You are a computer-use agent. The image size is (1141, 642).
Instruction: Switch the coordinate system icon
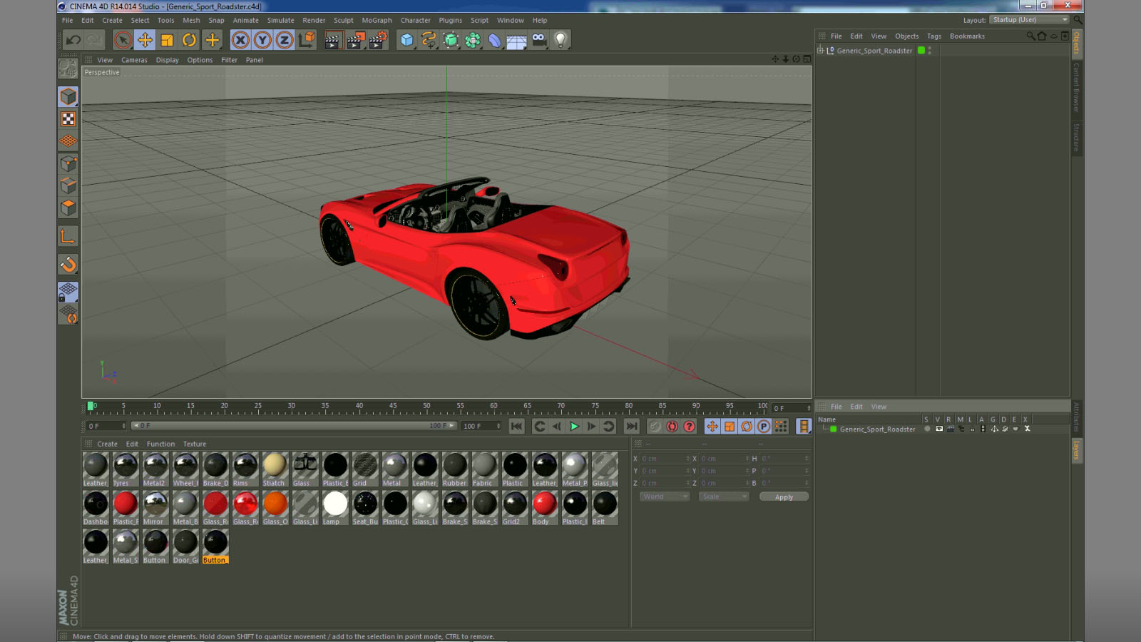[x=307, y=40]
